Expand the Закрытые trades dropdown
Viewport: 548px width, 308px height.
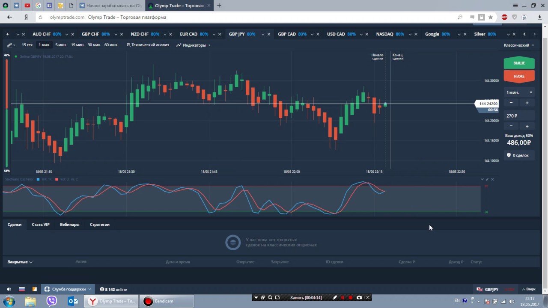[x=20, y=262]
